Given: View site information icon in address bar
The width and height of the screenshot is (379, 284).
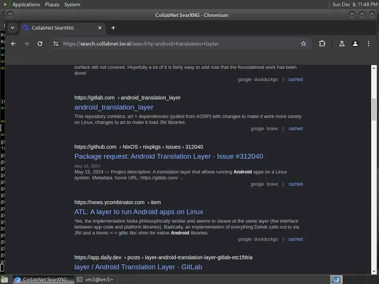Looking at the screenshot, I should [56, 44].
